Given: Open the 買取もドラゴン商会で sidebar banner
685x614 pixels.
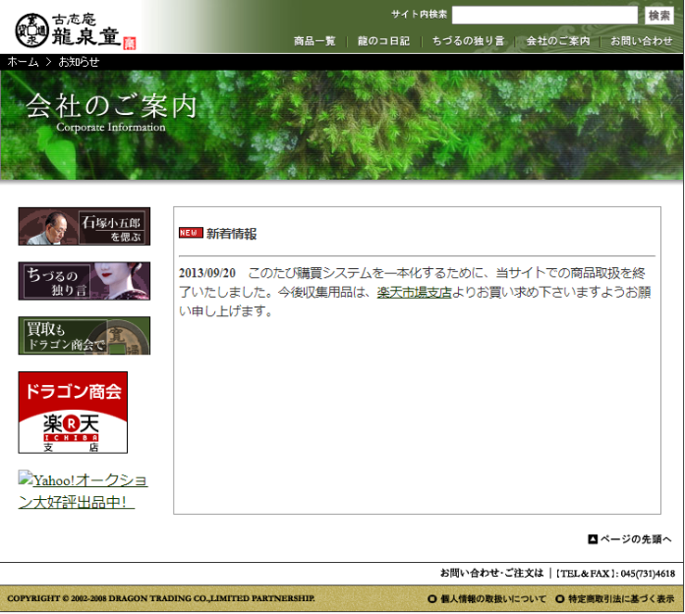Looking at the screenshot, I should point(85,336).
